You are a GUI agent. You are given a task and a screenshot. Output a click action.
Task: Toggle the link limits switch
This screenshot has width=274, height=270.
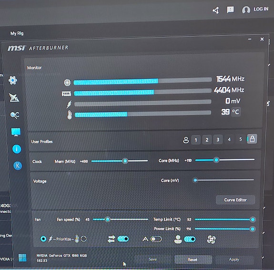123,239
